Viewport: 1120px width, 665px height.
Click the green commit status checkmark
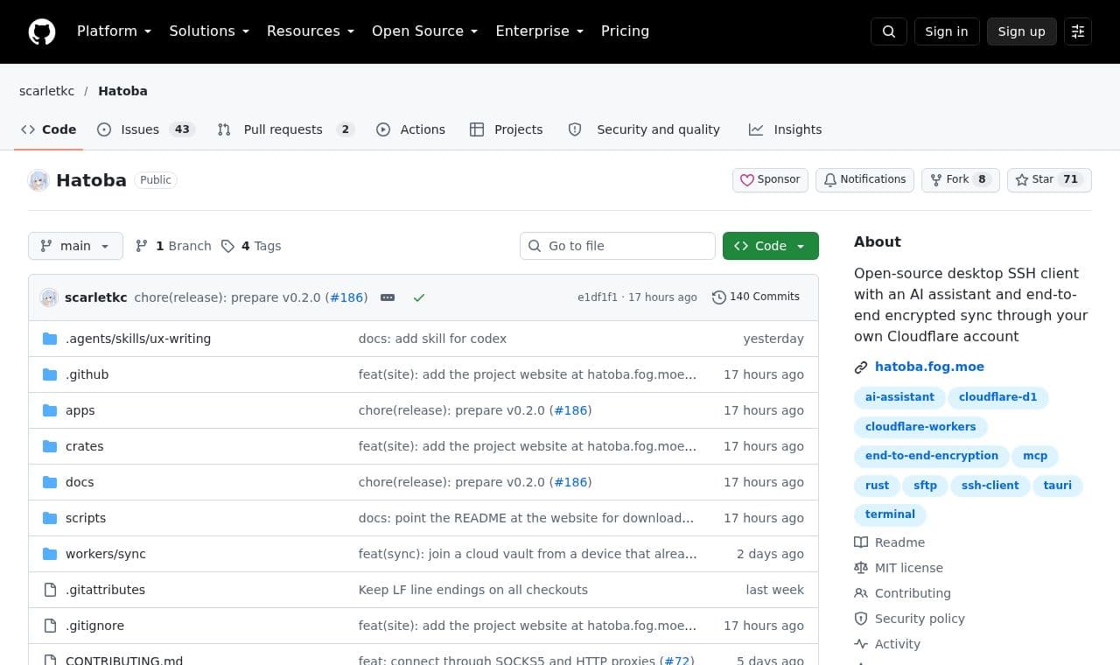(x=419, y=297)
